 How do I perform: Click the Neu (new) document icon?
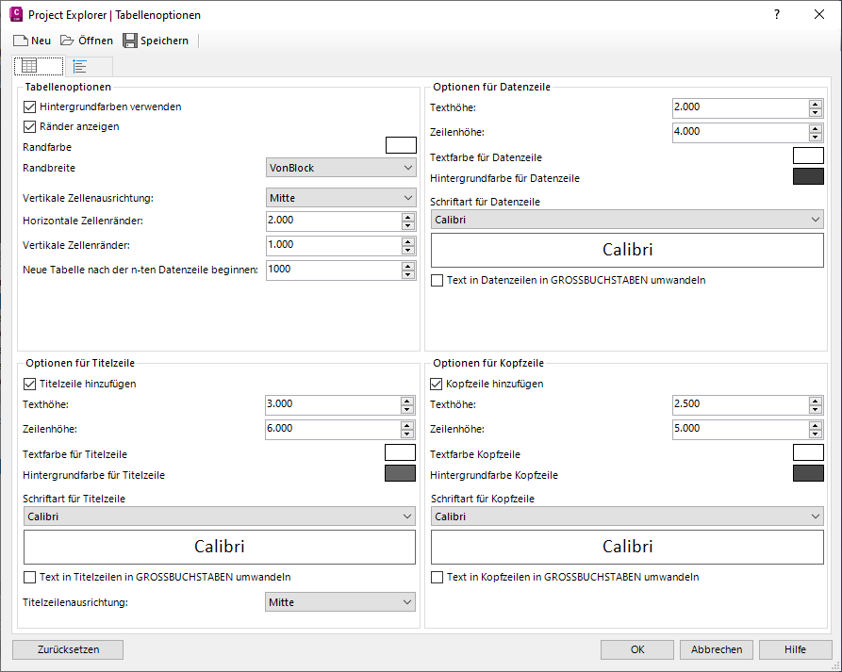[20, 41]
